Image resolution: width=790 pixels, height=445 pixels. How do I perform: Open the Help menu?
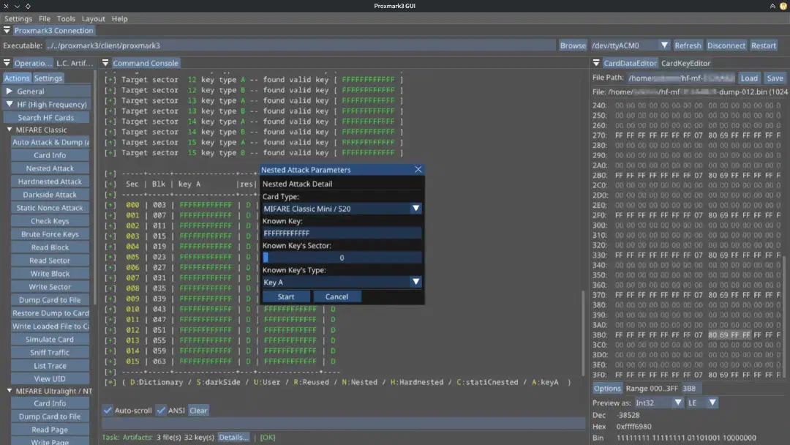[x=119, y=18]
